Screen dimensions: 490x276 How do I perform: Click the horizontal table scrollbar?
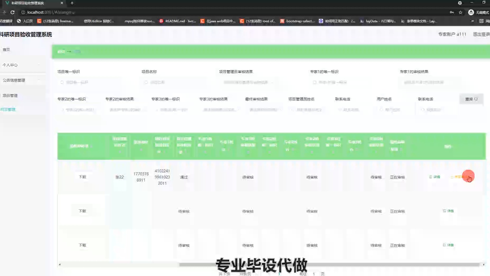click(329, 265)
